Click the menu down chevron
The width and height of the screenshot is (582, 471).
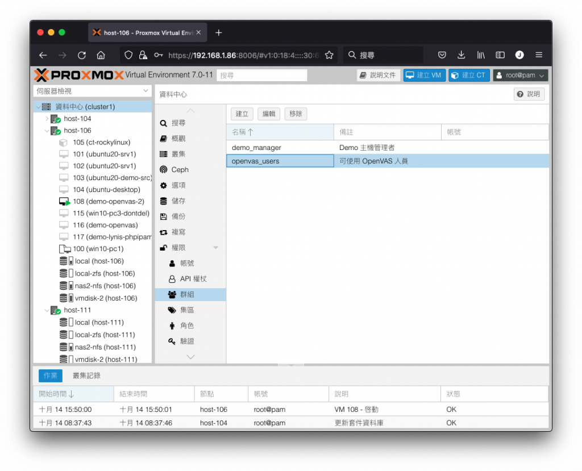pos(190,357)
